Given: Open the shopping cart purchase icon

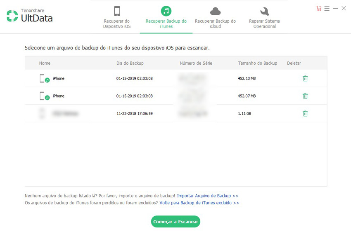Looking at the screenshot, I should [x=318, y=9].
